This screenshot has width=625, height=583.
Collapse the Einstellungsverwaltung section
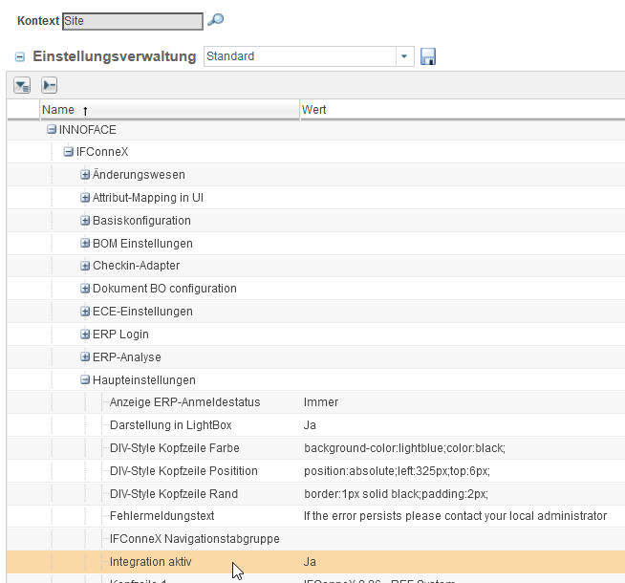click(x=20, y=57)
